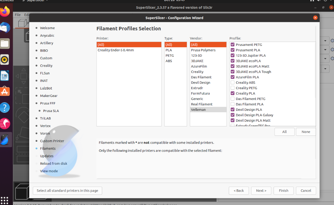Check Das Filament PETG profile
This screenshot has width=334, height=205.
click(x=233, y=99)
